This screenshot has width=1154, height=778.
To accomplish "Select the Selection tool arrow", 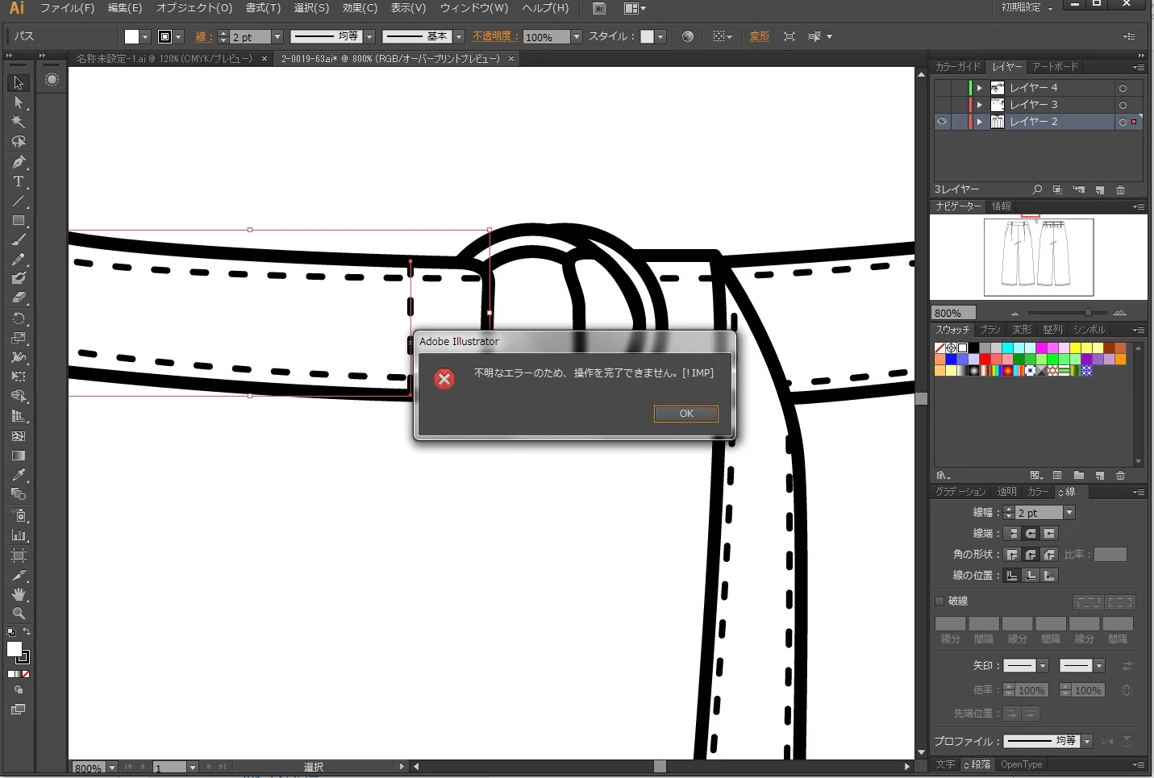I will [19, 83].
